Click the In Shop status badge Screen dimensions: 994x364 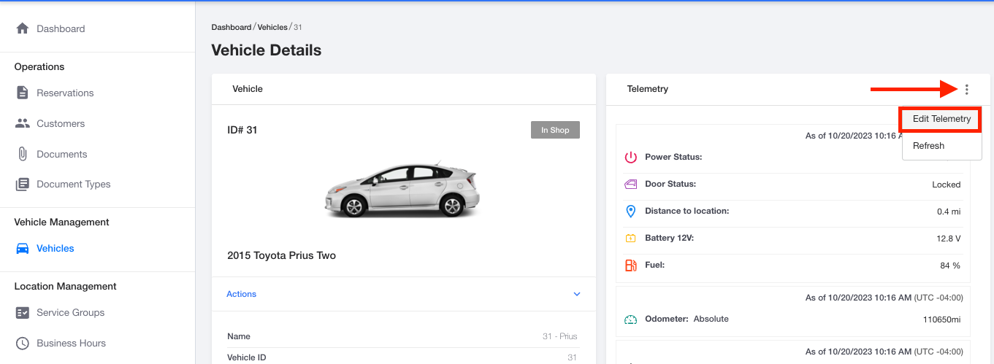555,130
